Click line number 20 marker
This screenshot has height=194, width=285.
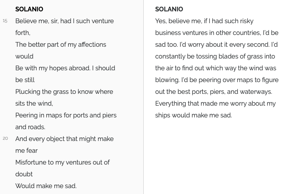(x=5, y=139)
